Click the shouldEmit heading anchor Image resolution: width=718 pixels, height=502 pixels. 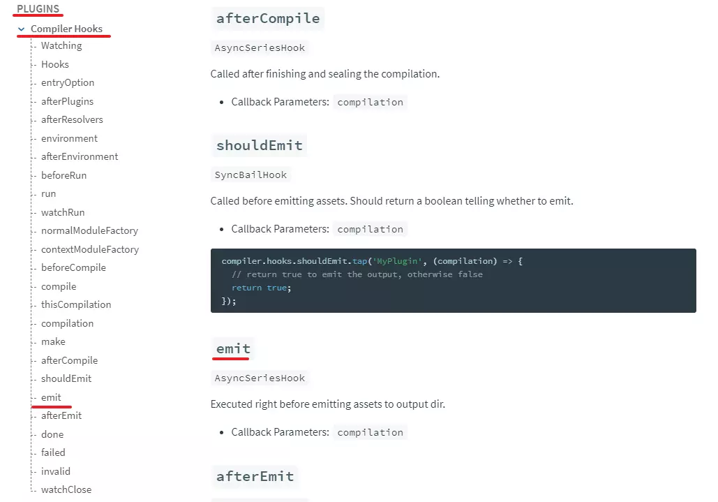coord(259,145)
